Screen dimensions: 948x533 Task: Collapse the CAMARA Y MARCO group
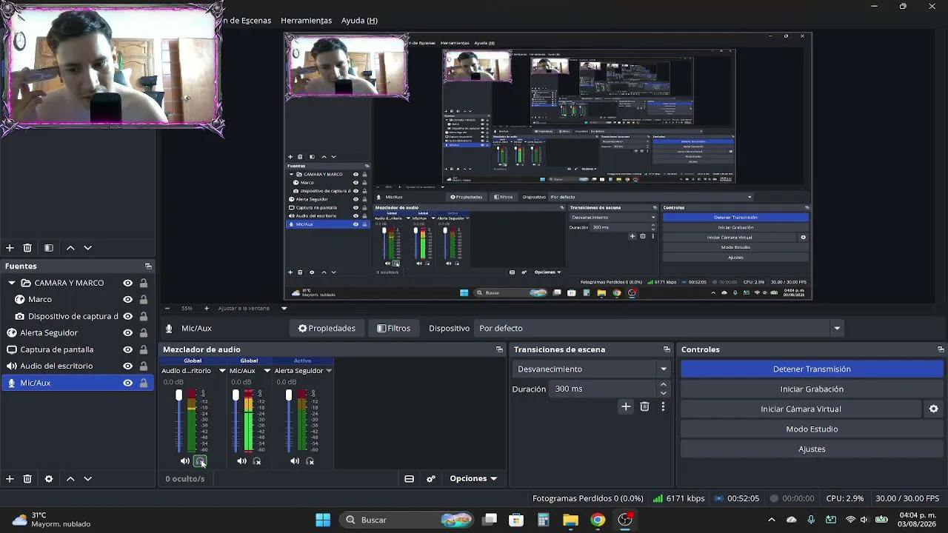12,283
